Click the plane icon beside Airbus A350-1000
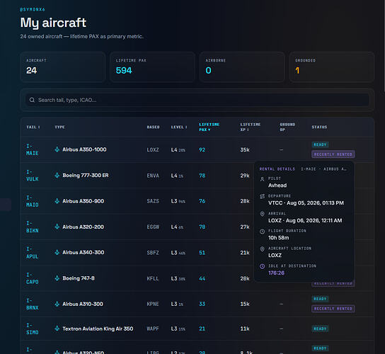385x354 pixels. pos(57,149)
